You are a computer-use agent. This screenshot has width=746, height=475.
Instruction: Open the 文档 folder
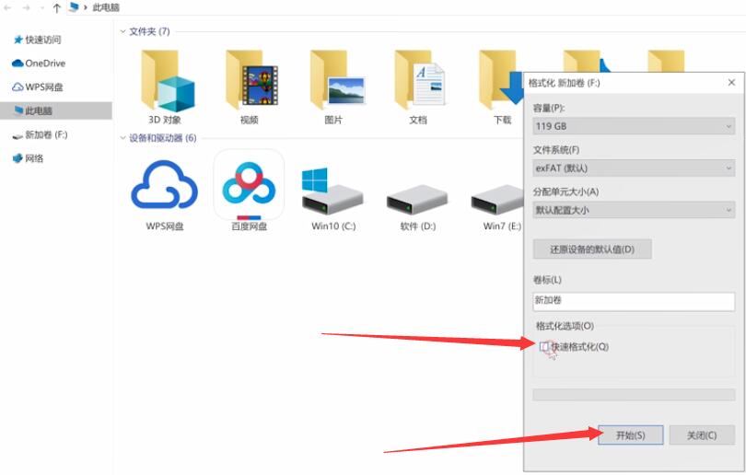[x=419, y=87]
